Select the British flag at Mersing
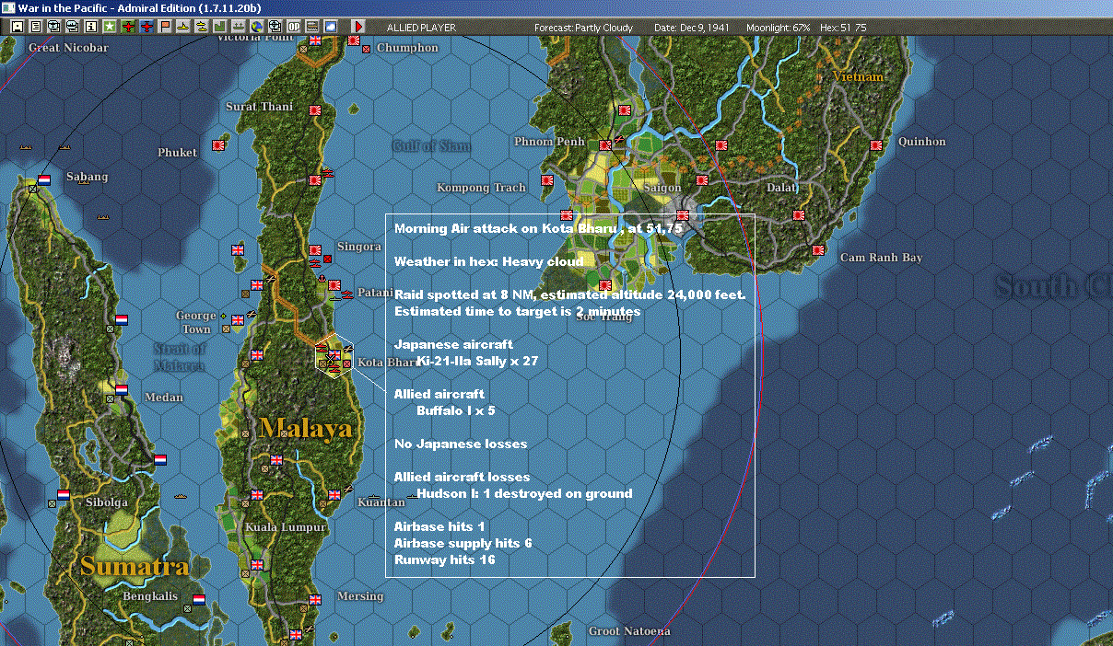Screen dimensions: 1113x646 coord(315,599)
